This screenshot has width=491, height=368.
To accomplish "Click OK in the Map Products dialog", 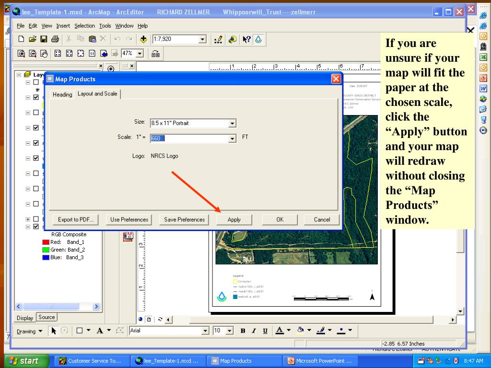I will tap(280, 219).
